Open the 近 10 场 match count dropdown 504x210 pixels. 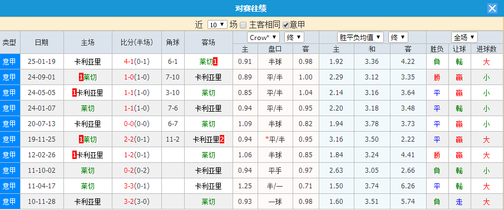tap(218, 25)
